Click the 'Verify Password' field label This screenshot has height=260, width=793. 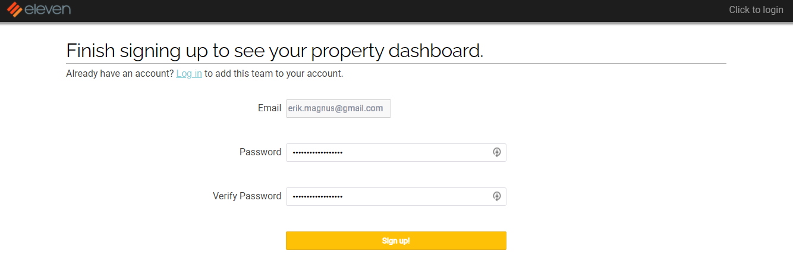[x=247, y=196]
